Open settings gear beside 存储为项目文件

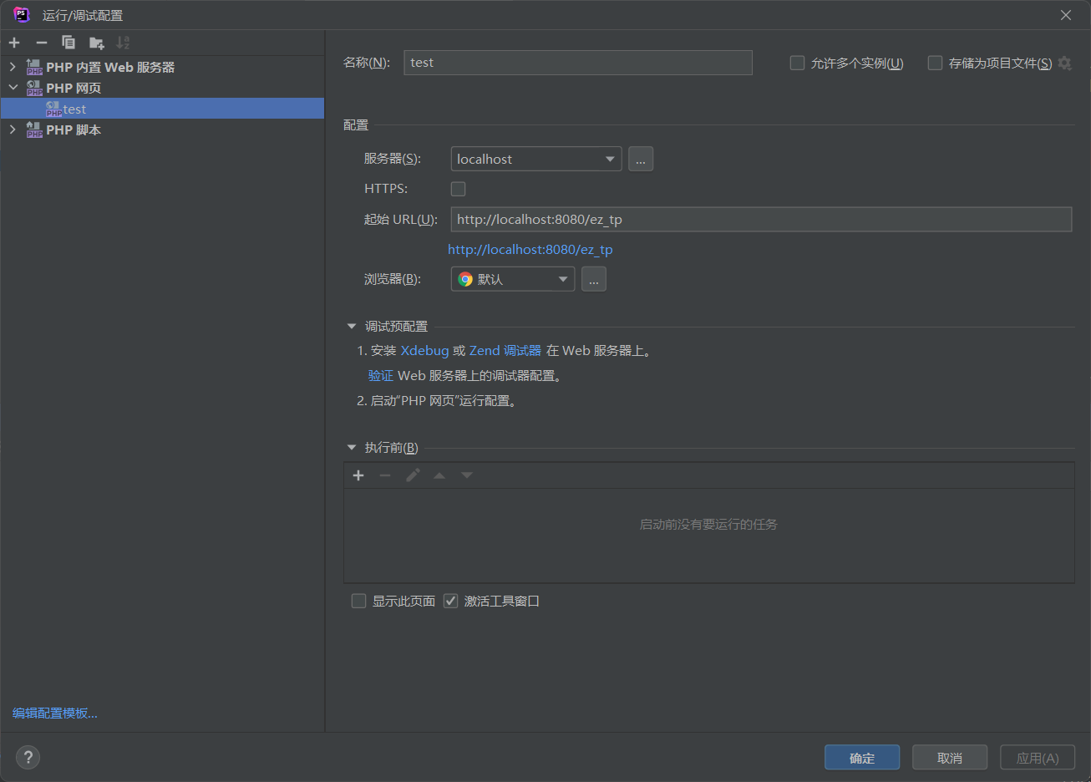pyautogui.click(x=1064, y=63)
